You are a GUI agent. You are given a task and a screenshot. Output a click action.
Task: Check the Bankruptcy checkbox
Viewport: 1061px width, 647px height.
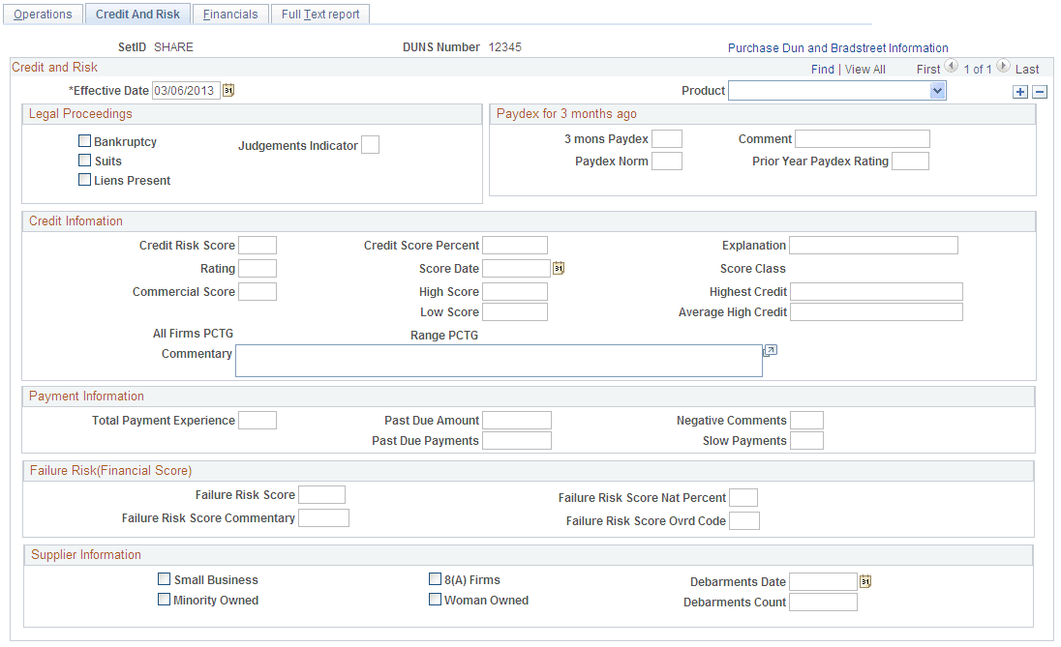[84, 140]
